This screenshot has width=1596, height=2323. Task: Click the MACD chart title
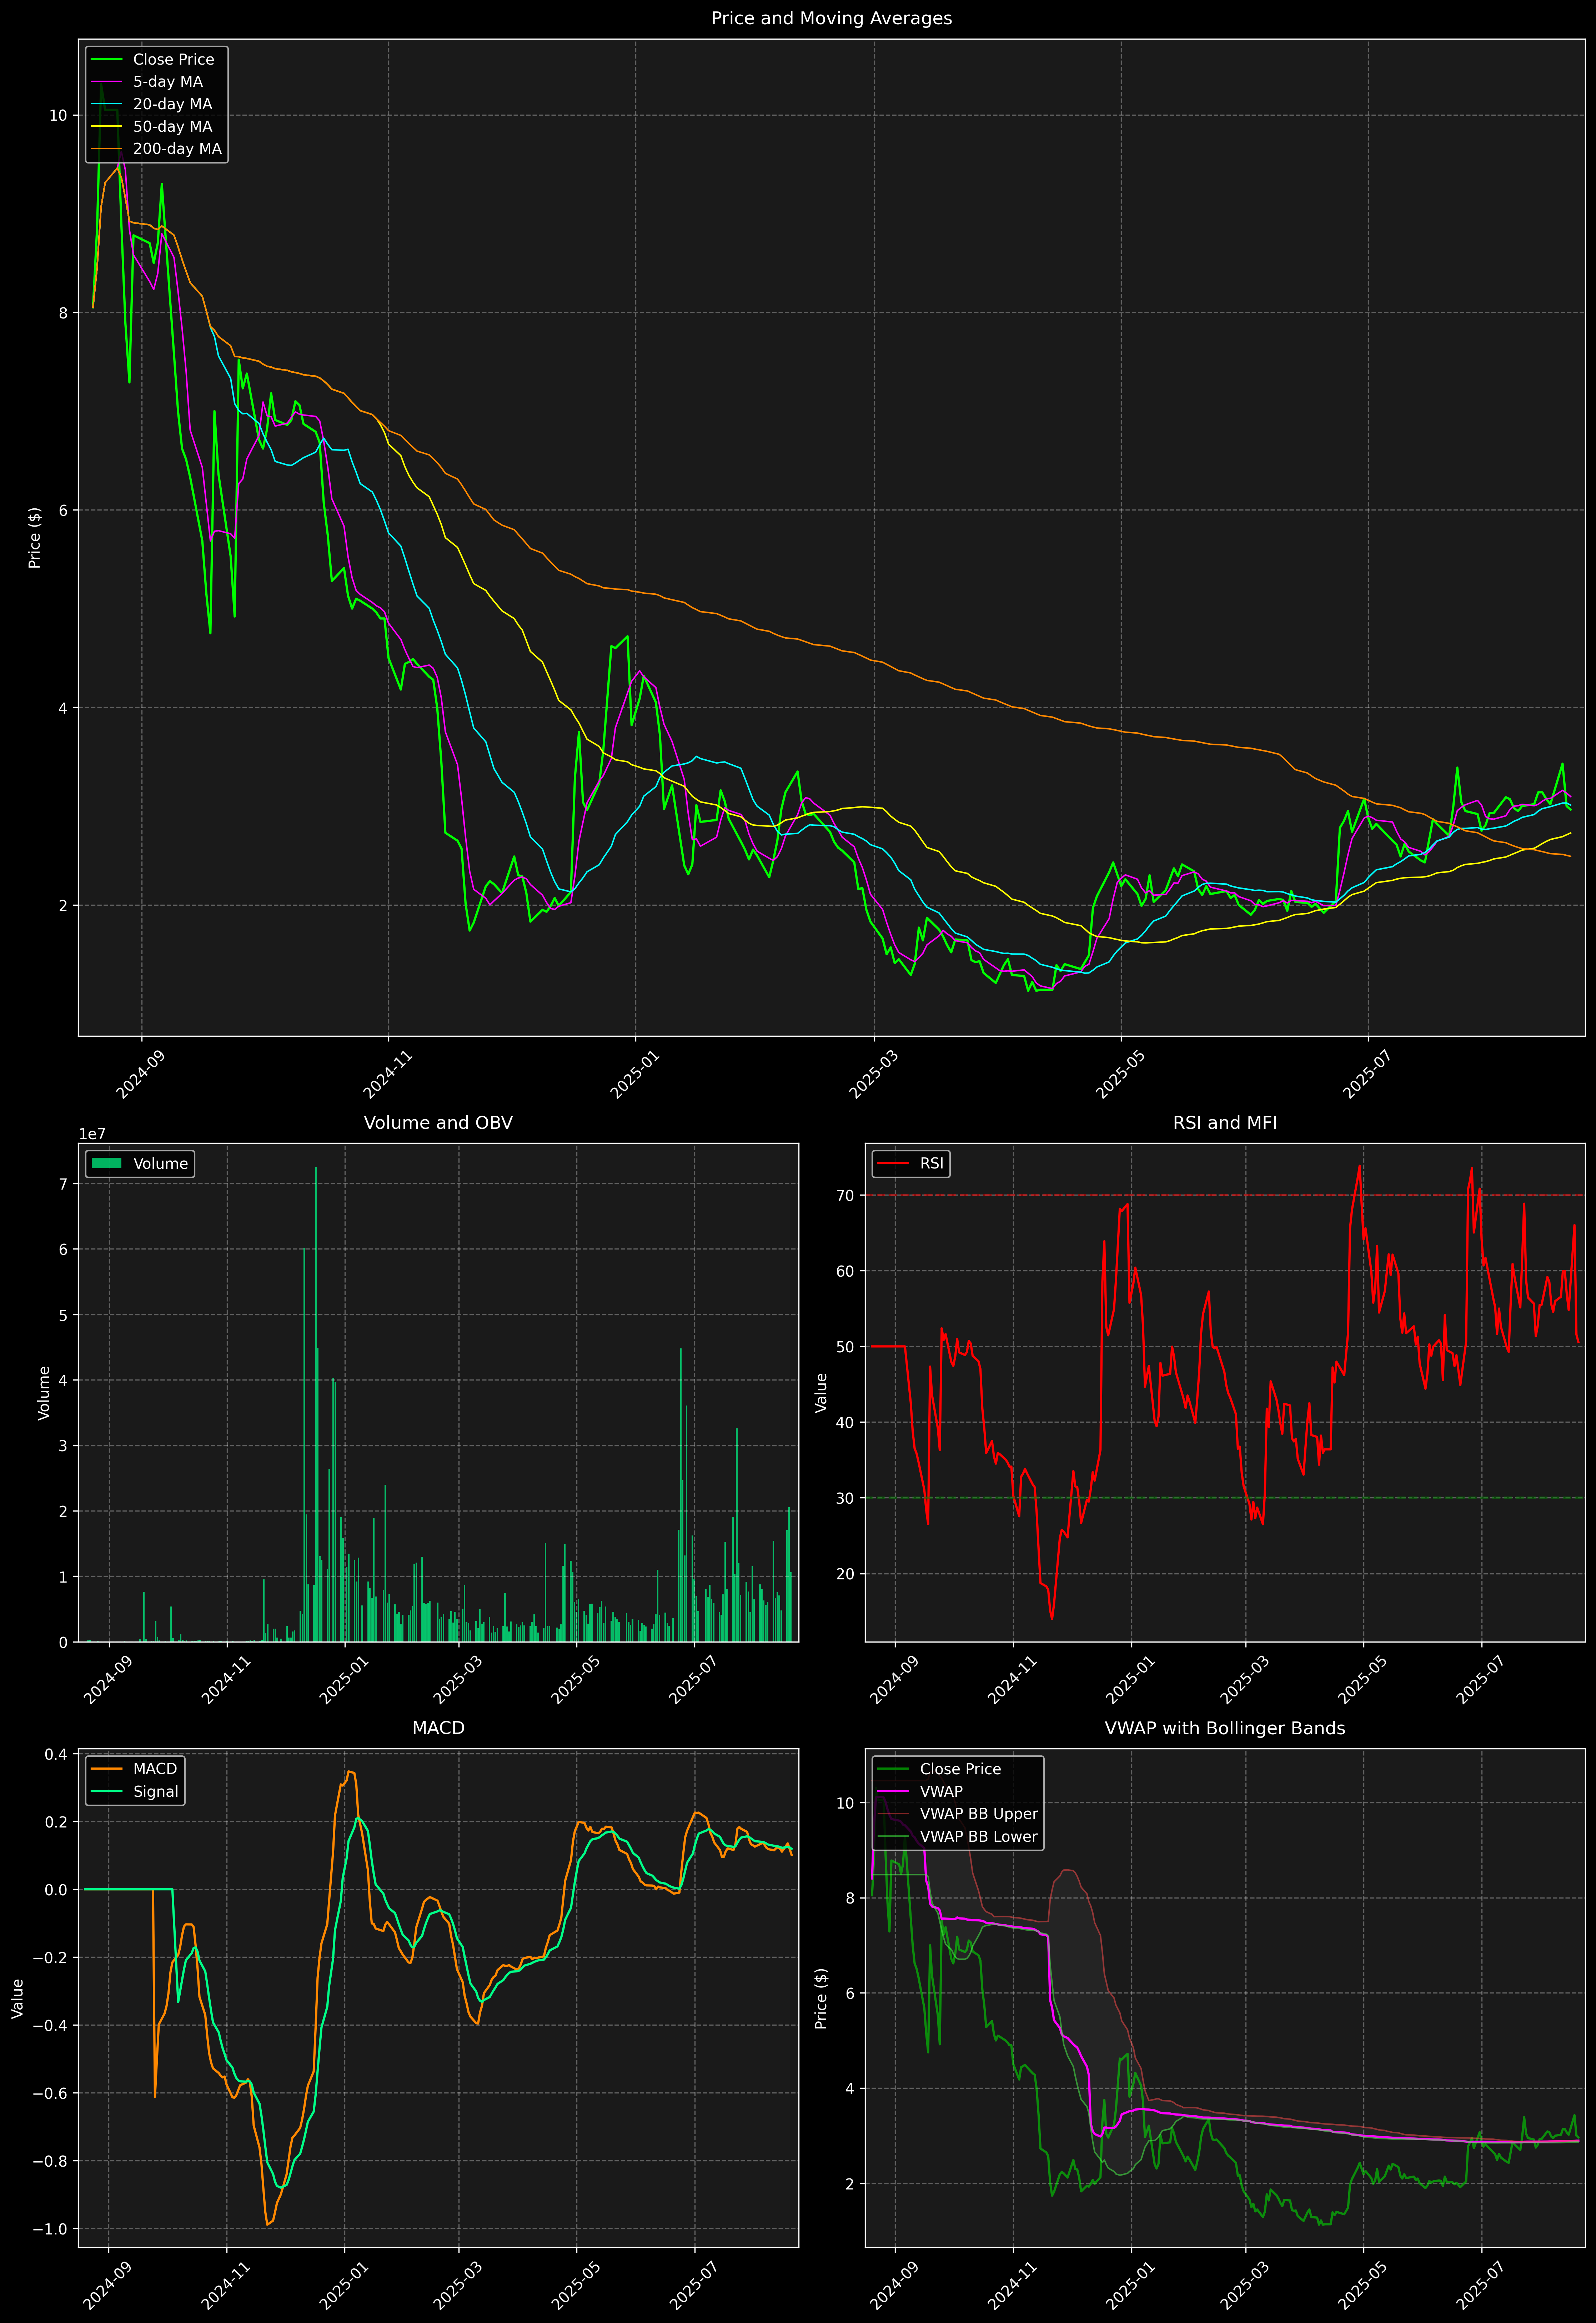[x=438, y=1728]
